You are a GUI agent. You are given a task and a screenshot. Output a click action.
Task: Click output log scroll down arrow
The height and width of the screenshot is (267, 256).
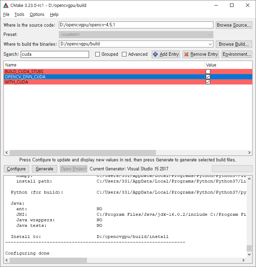(249, 255)
